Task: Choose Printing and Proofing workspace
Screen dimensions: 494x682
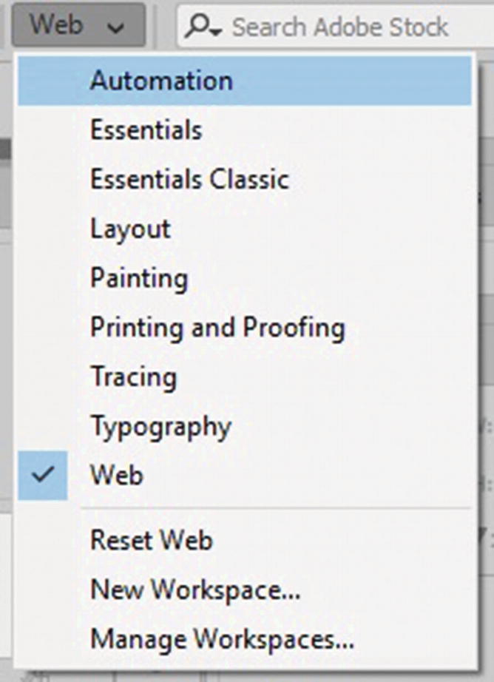Action: [217, 327]
